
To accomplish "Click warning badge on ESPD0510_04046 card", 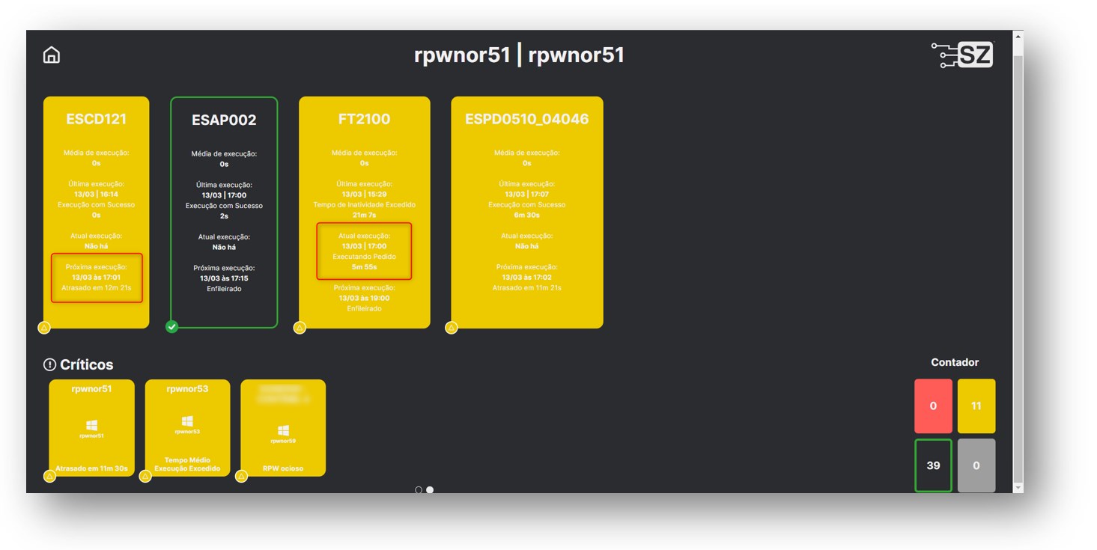I will (452, 327).
